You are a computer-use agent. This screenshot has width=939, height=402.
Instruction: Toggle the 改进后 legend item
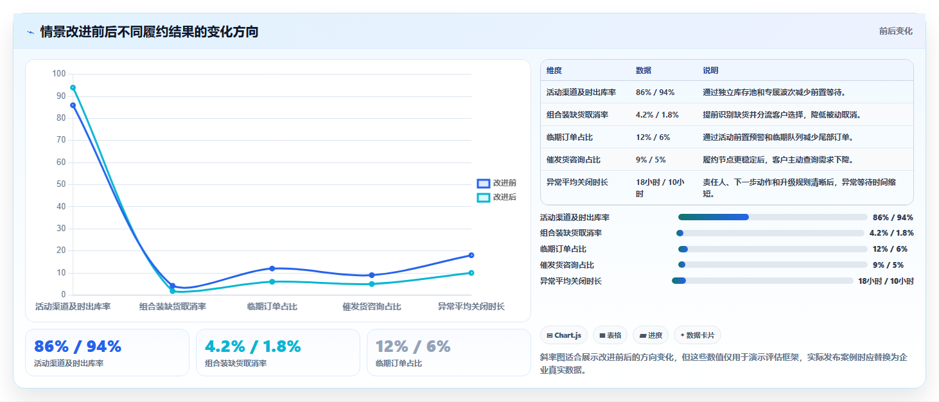click(496, 197)
